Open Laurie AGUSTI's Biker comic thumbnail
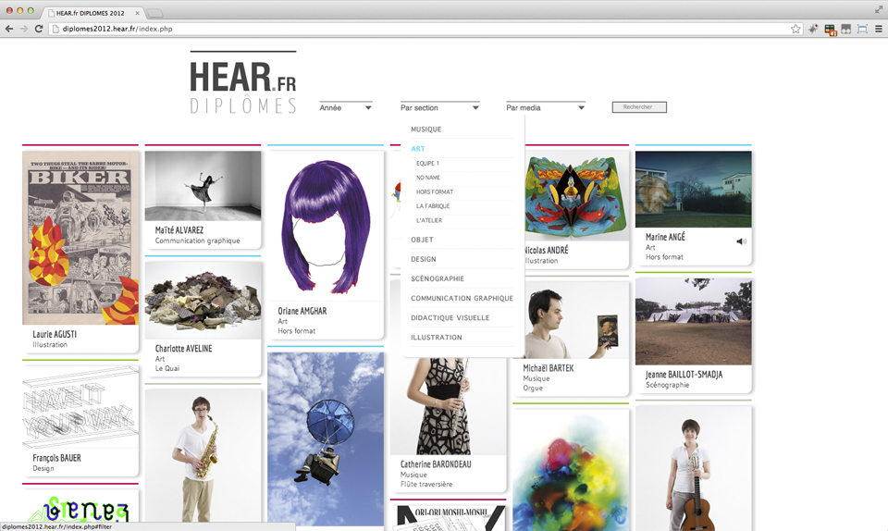888x531 pixels. click(80, 238)
